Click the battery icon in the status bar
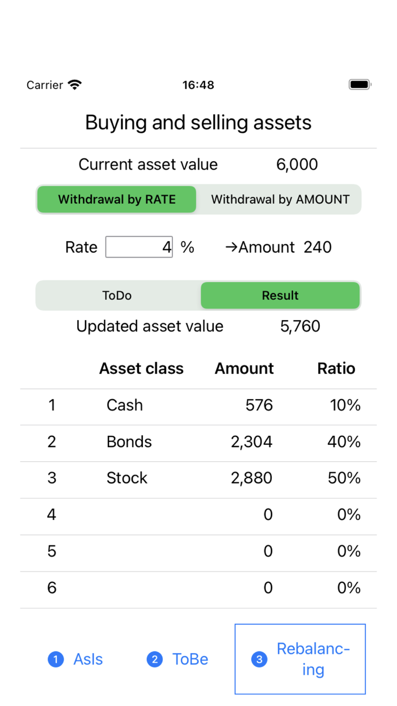This screenshot has height=706, width=397. point(359,84)
